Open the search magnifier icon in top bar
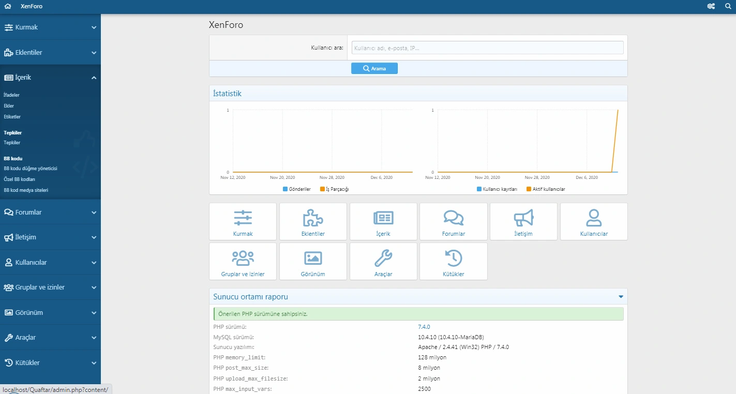The width and height of the screenshot is (736, 394). pyautogui.click(x=728, y=6)
